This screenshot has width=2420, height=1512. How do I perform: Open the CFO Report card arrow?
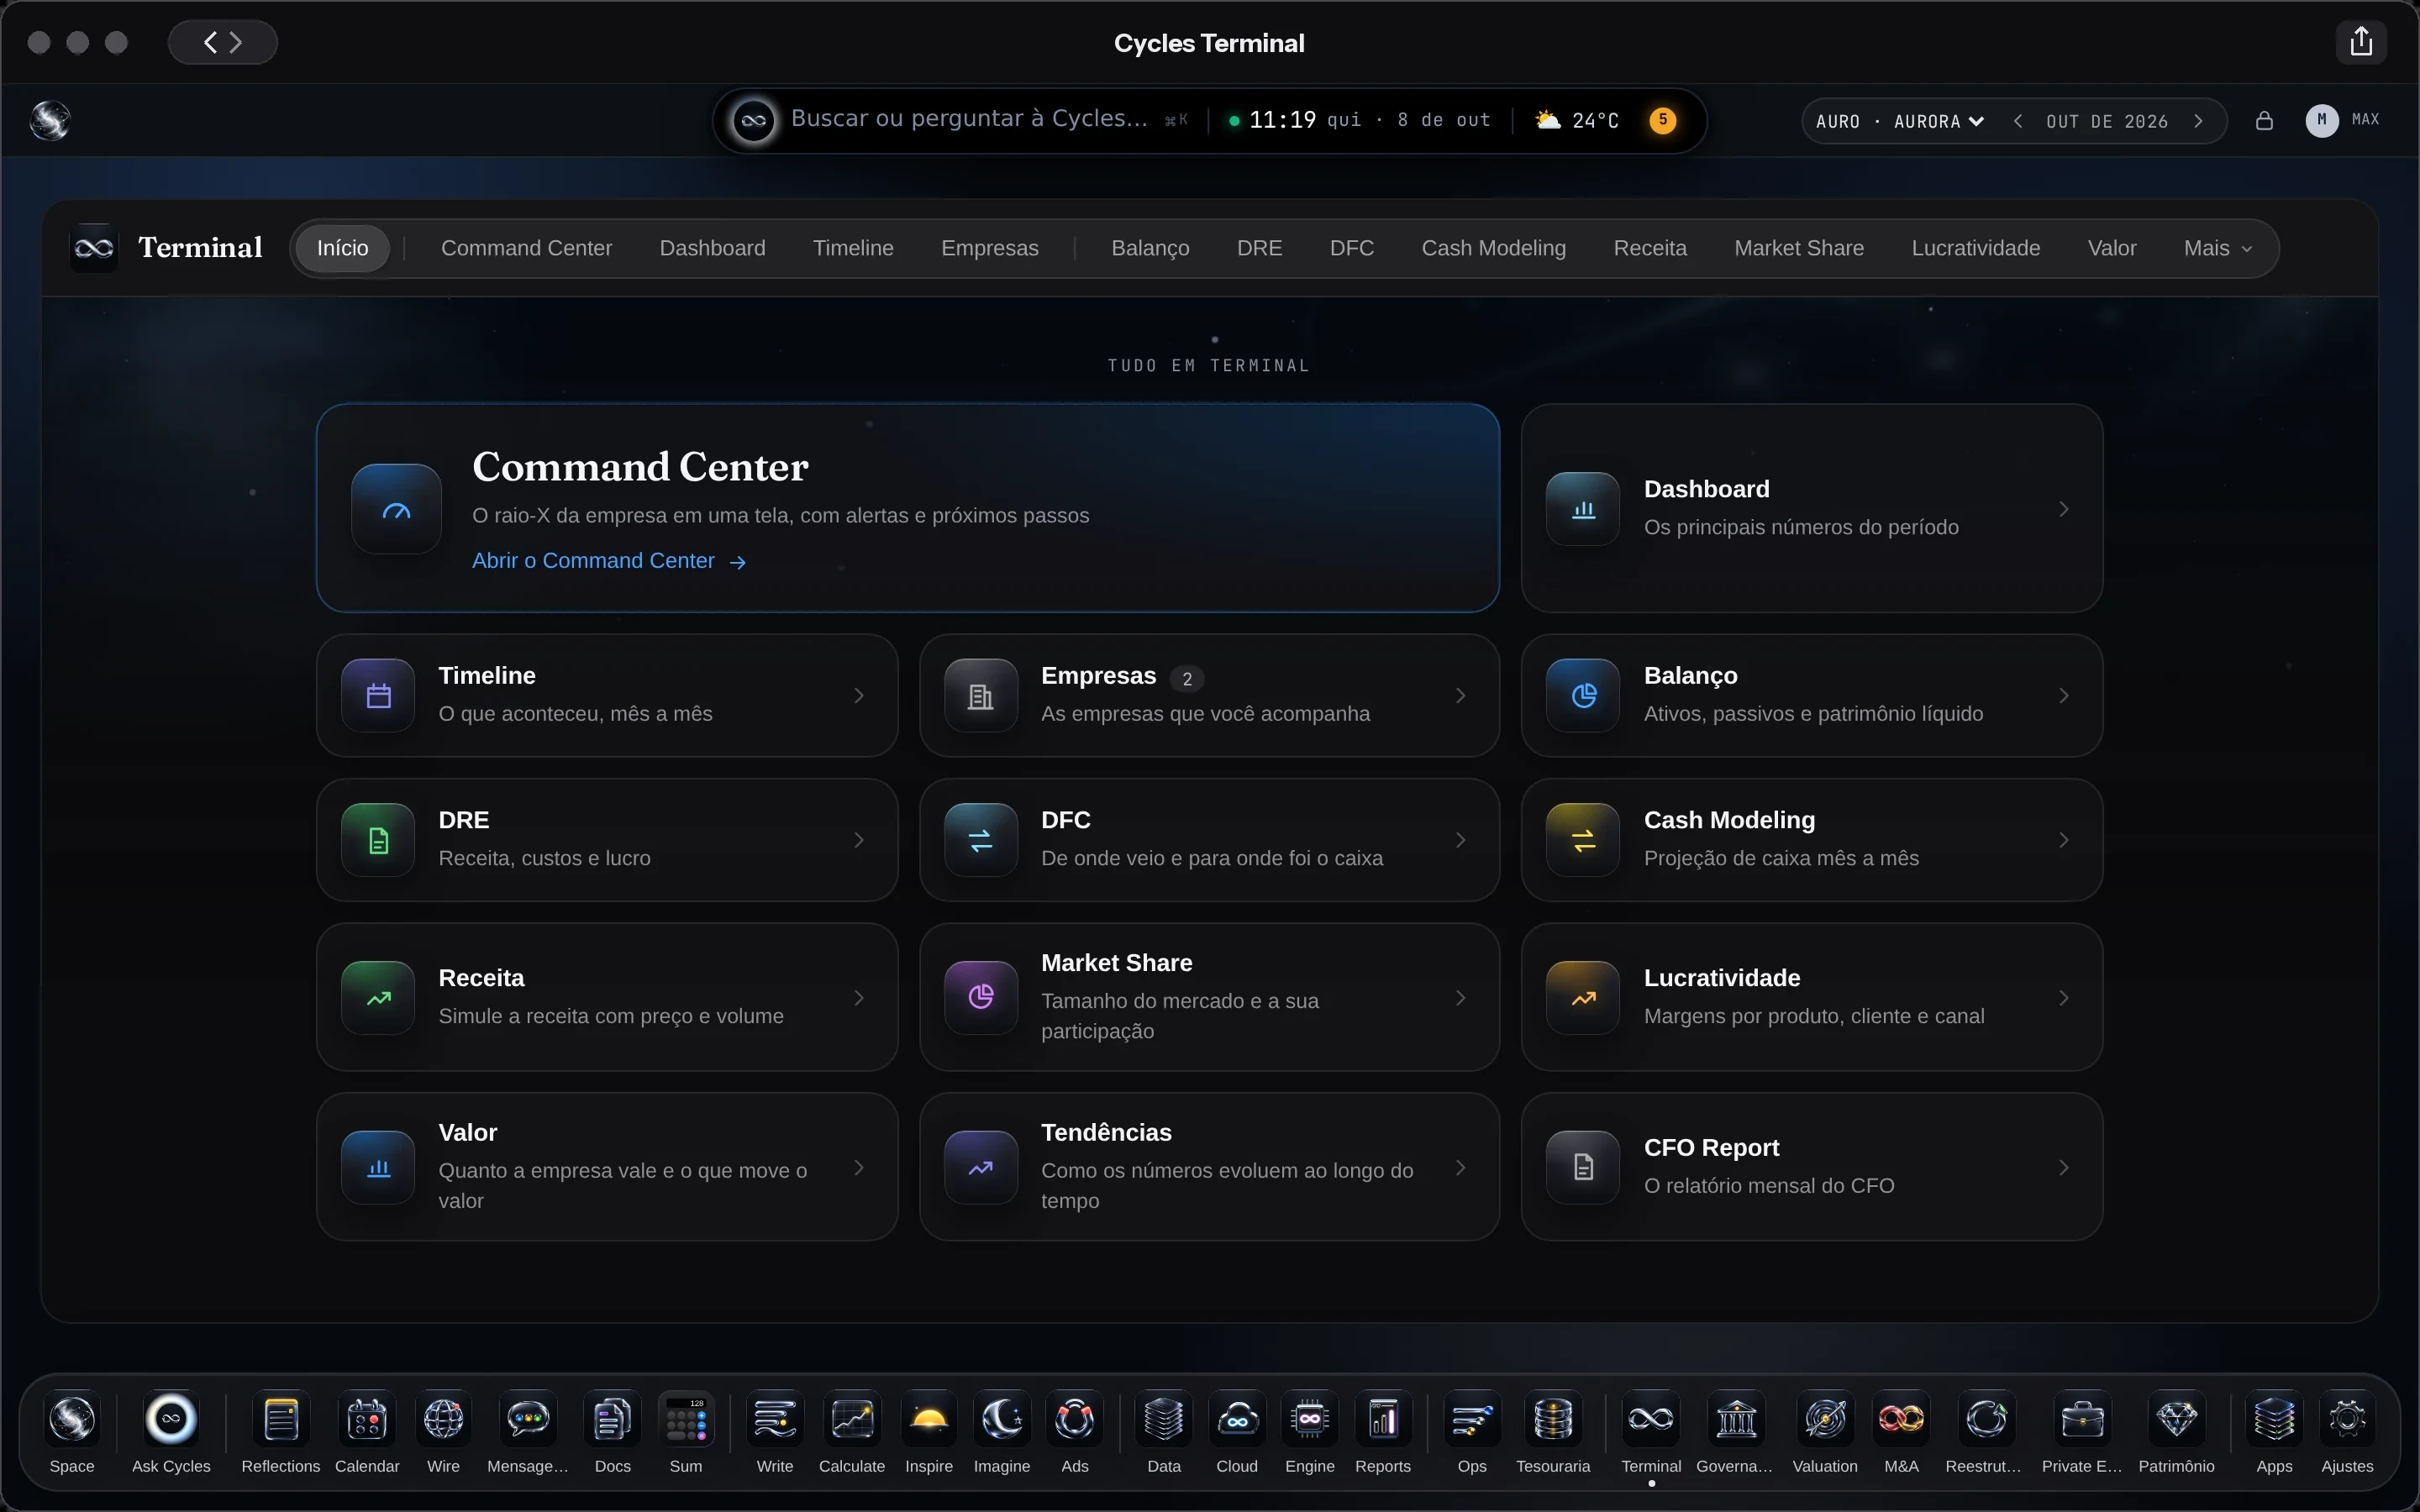[x=2064, y=1167]
